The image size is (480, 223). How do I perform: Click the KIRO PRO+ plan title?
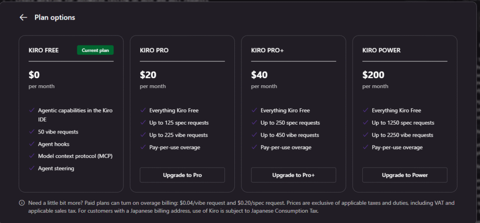267,50
